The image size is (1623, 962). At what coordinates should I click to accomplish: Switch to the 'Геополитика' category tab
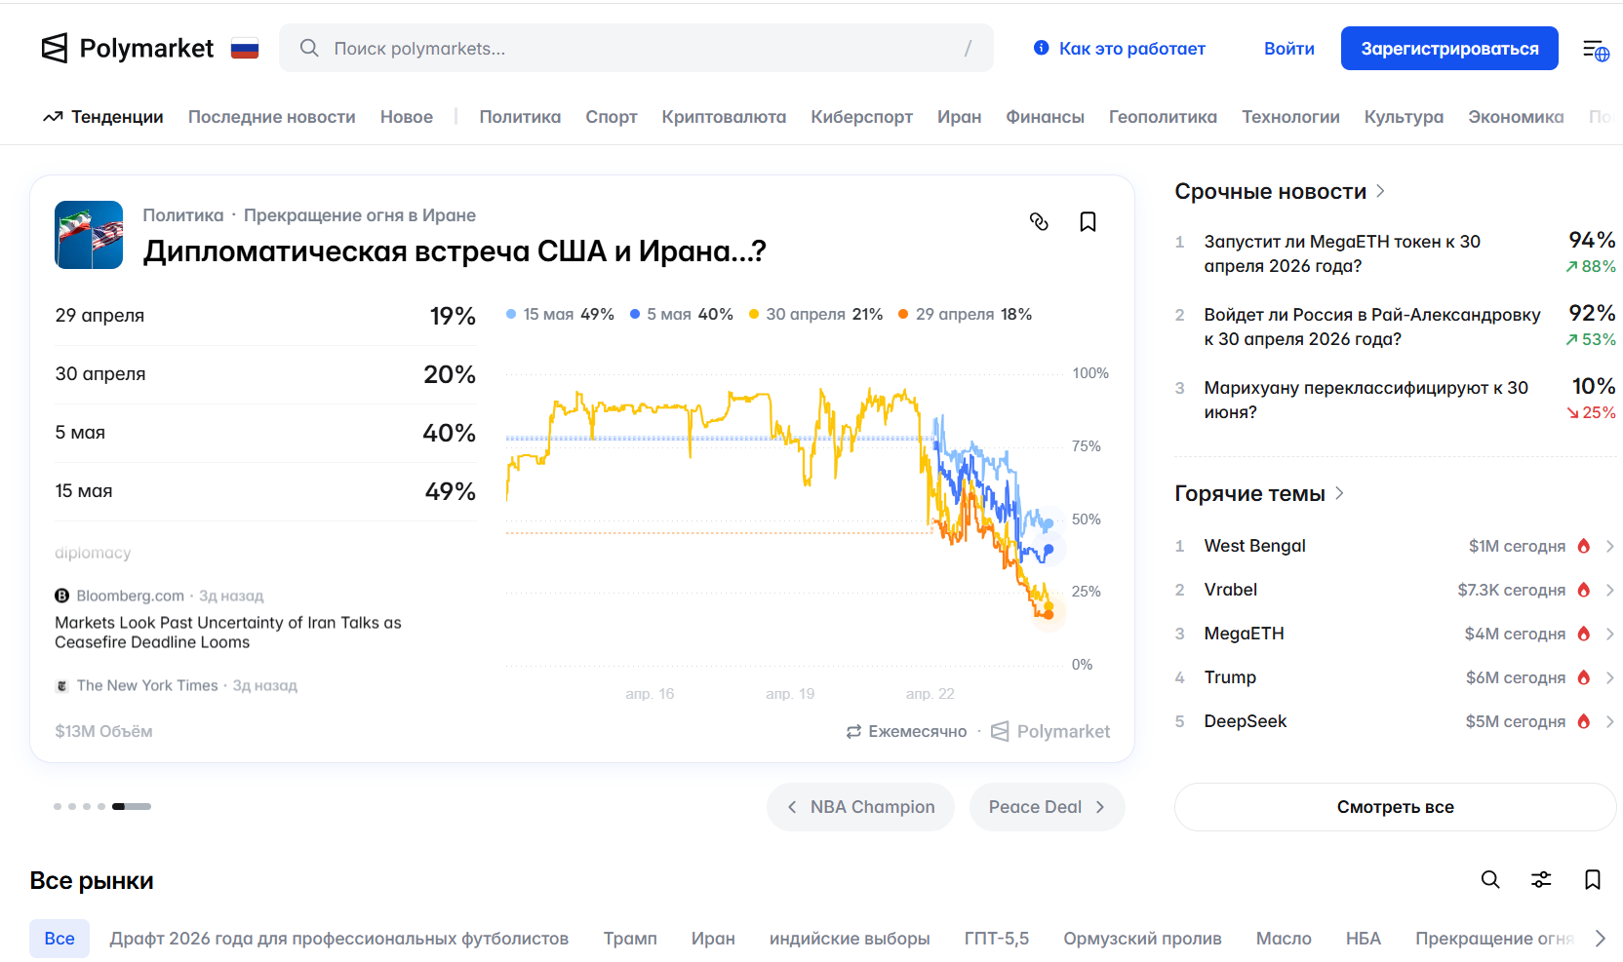1163,117
